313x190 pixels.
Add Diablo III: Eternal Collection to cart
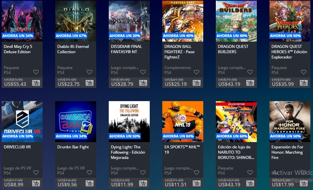(90, 83)
